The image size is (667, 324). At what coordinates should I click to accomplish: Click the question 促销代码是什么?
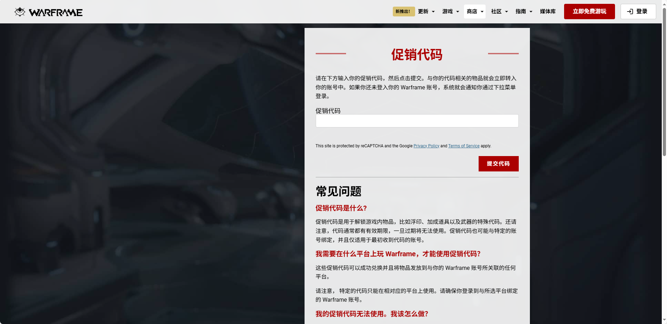tap(341, 208)
